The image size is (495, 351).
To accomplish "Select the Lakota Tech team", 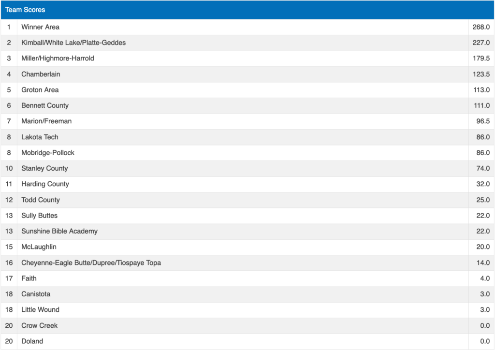I will pos(40,137).
